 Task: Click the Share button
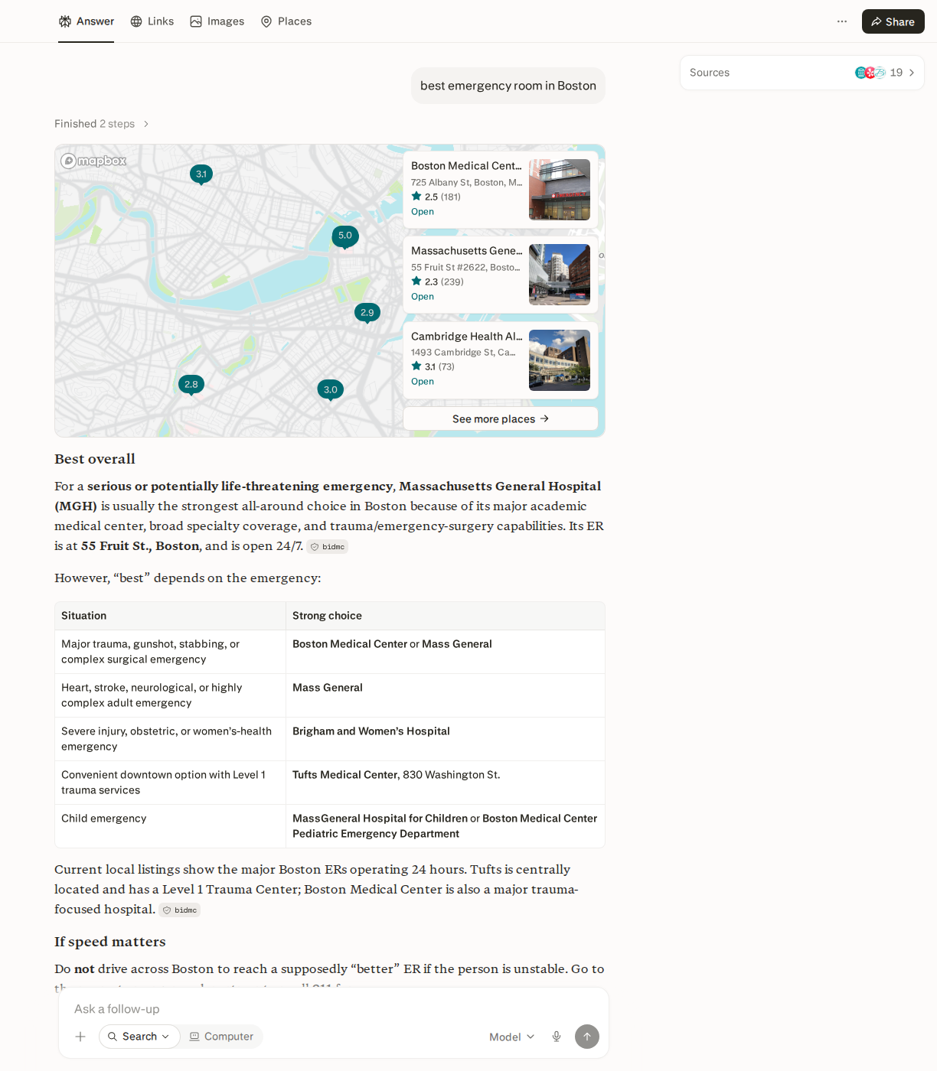[893, 21]
